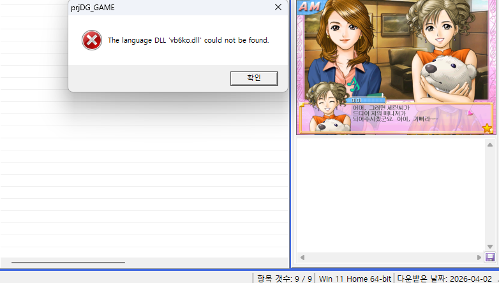Click the 항목 갯수: 9 / 9 status entry

[x=284, y=279]
